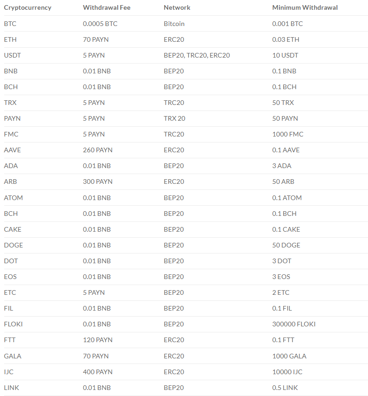Select the 0.5 LINK minimum withdrawal

tap(285, 388)
